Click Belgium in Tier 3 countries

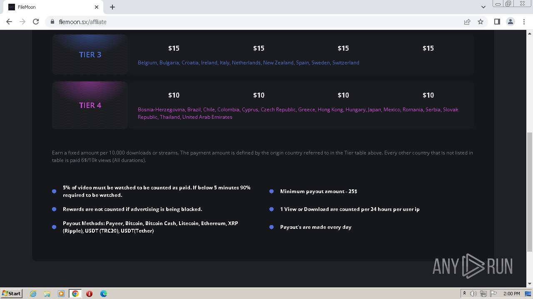pos(147,62)
